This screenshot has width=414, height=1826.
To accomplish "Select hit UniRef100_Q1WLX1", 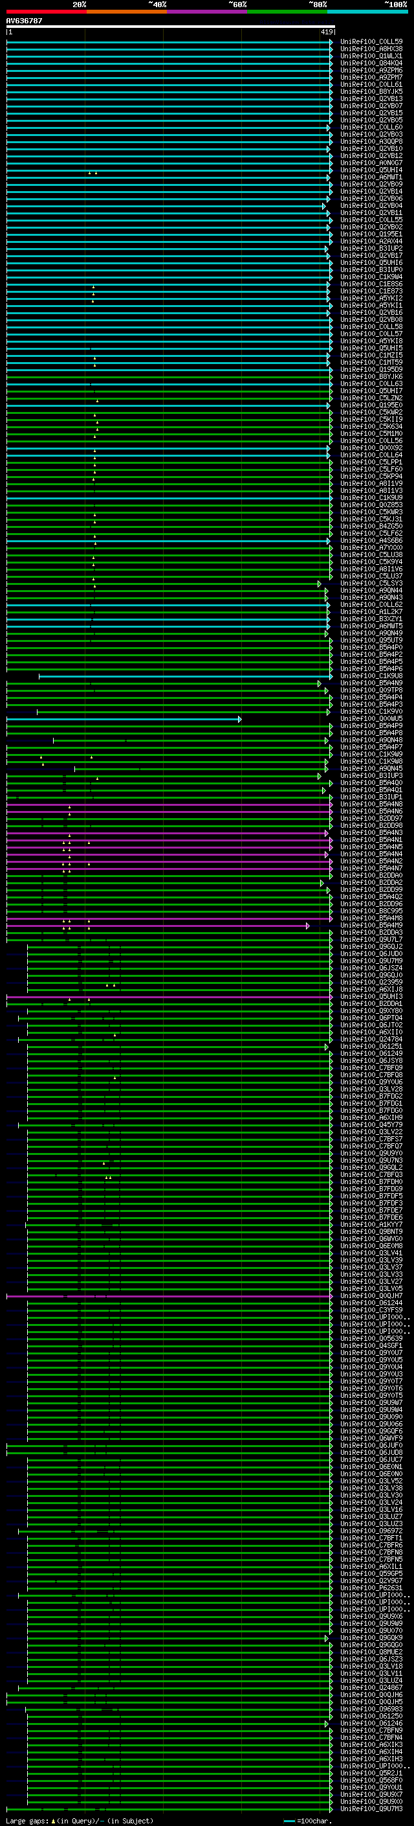I will click(x=371, y=56).
